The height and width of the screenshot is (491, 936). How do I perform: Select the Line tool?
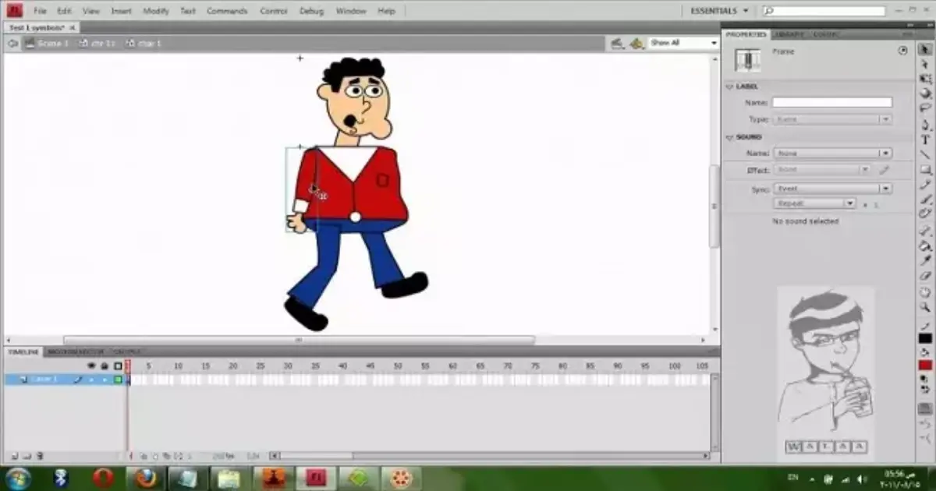pos(926,154)
